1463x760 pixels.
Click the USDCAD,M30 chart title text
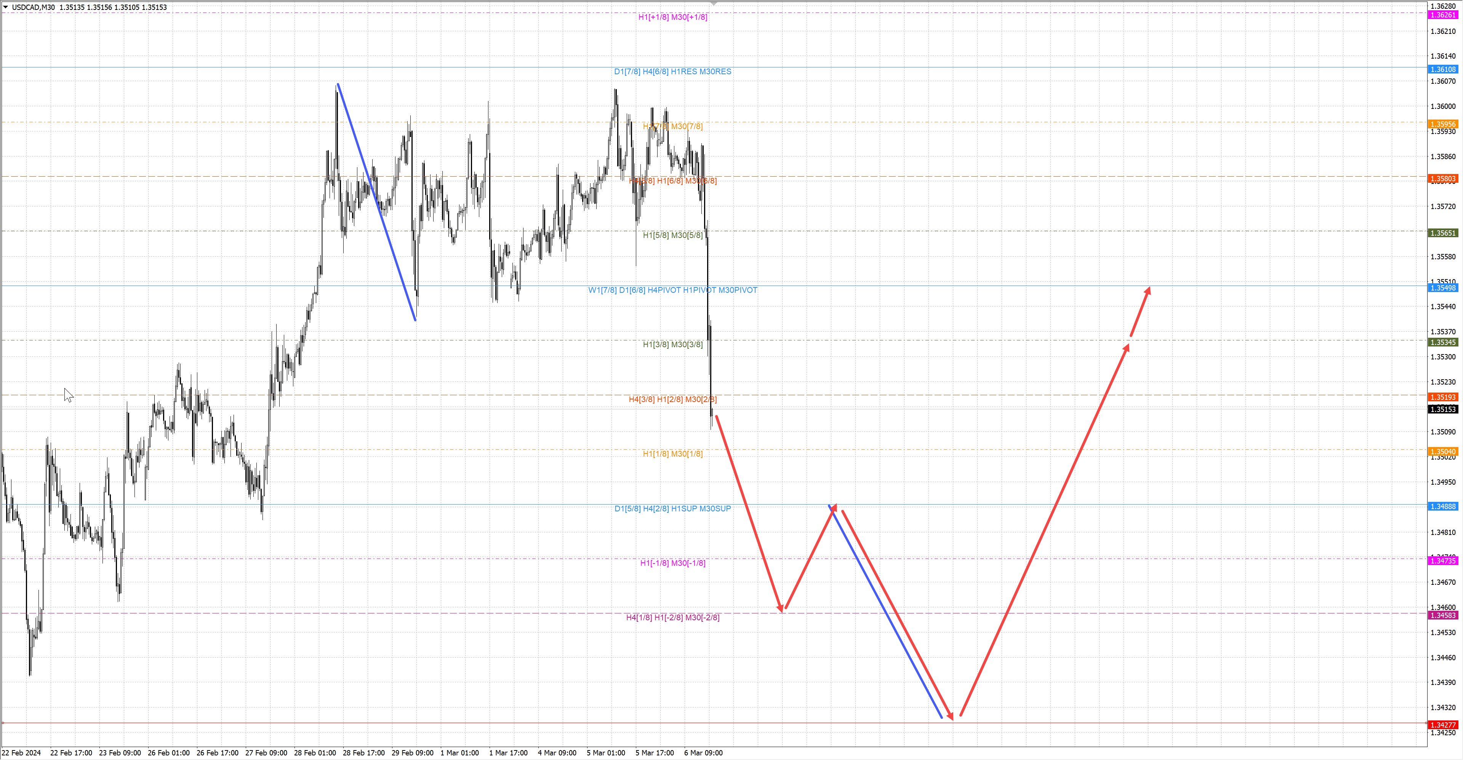pyautogui.click(x=33, y=7)
